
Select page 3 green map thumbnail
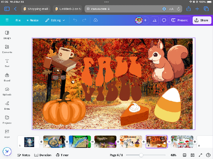coord(80,142)
